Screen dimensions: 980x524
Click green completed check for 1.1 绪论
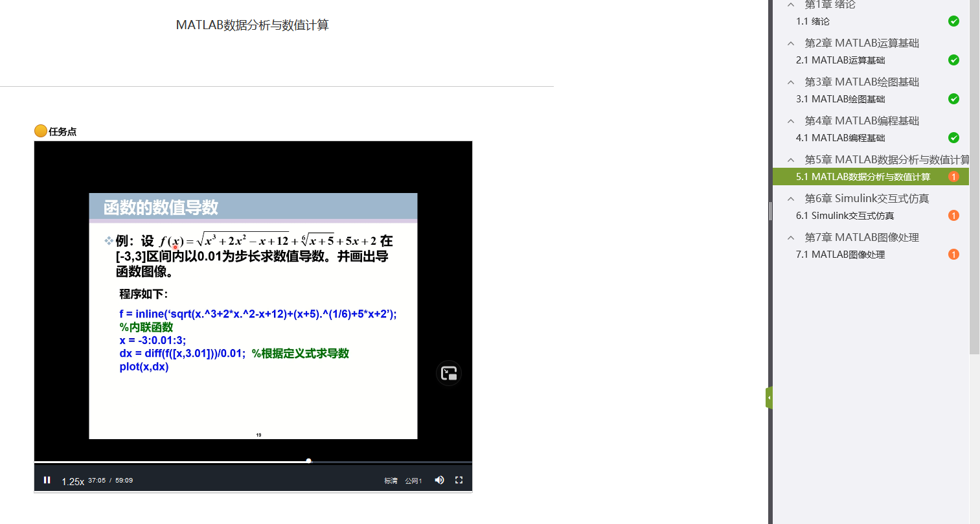(953, 21)
